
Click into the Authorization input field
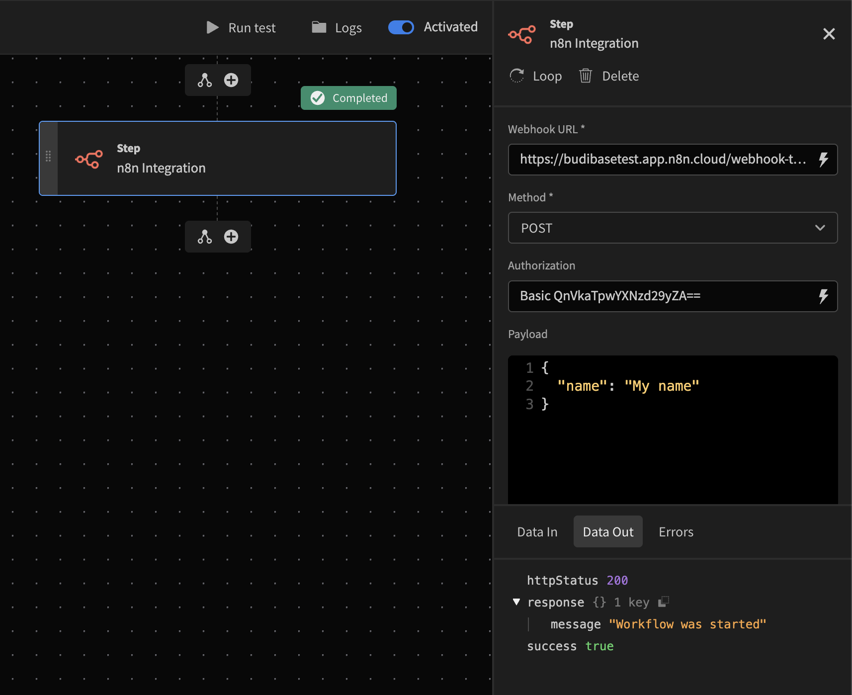pos(661,296)
